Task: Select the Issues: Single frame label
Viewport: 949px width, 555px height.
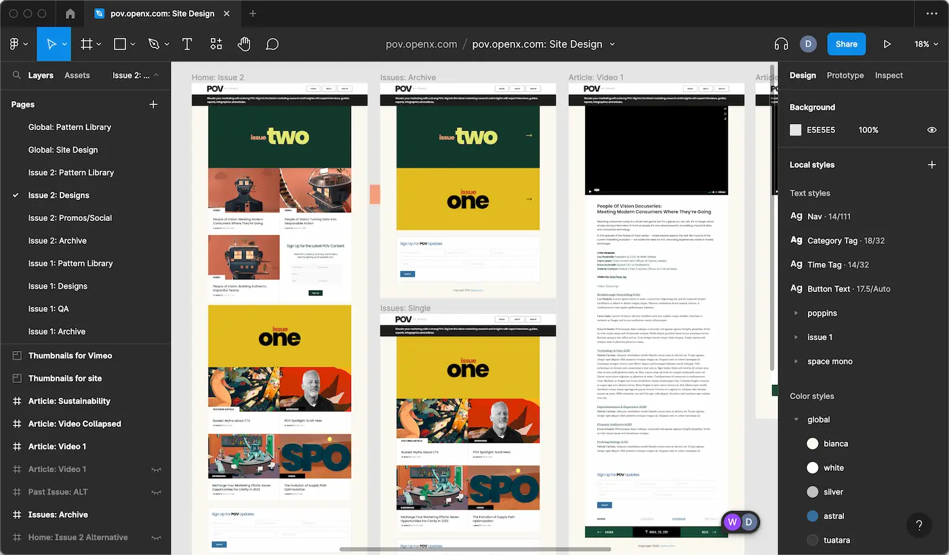Action: 405,308
